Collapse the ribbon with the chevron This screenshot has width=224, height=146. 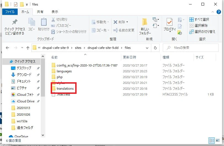coord(213,12)
